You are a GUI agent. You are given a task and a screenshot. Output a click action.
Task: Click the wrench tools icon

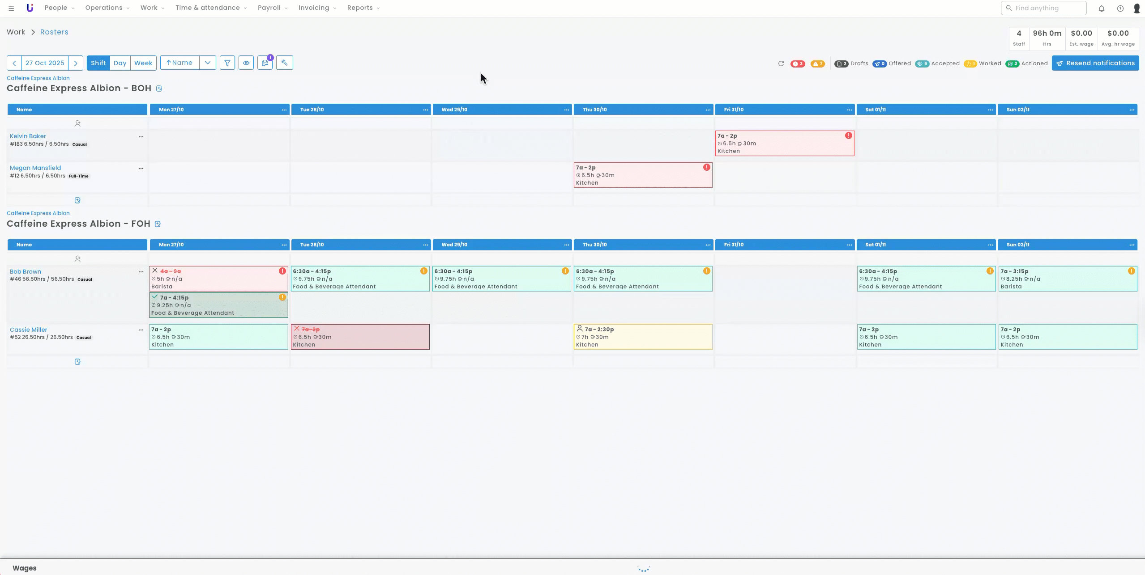(x=284, y=63)
